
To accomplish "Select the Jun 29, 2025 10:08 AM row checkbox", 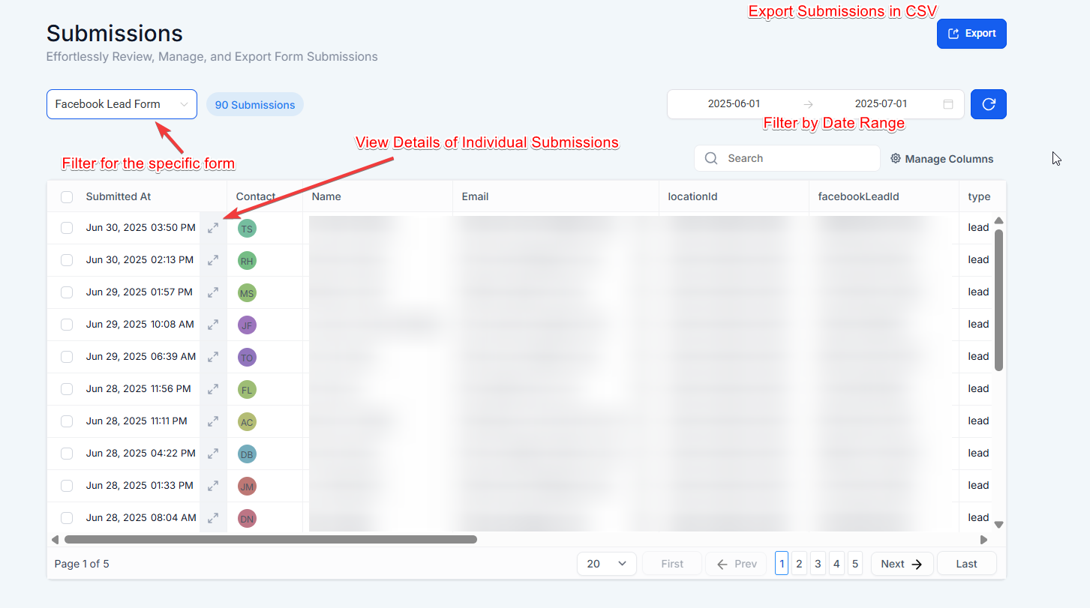I will [x=67, y=325].
